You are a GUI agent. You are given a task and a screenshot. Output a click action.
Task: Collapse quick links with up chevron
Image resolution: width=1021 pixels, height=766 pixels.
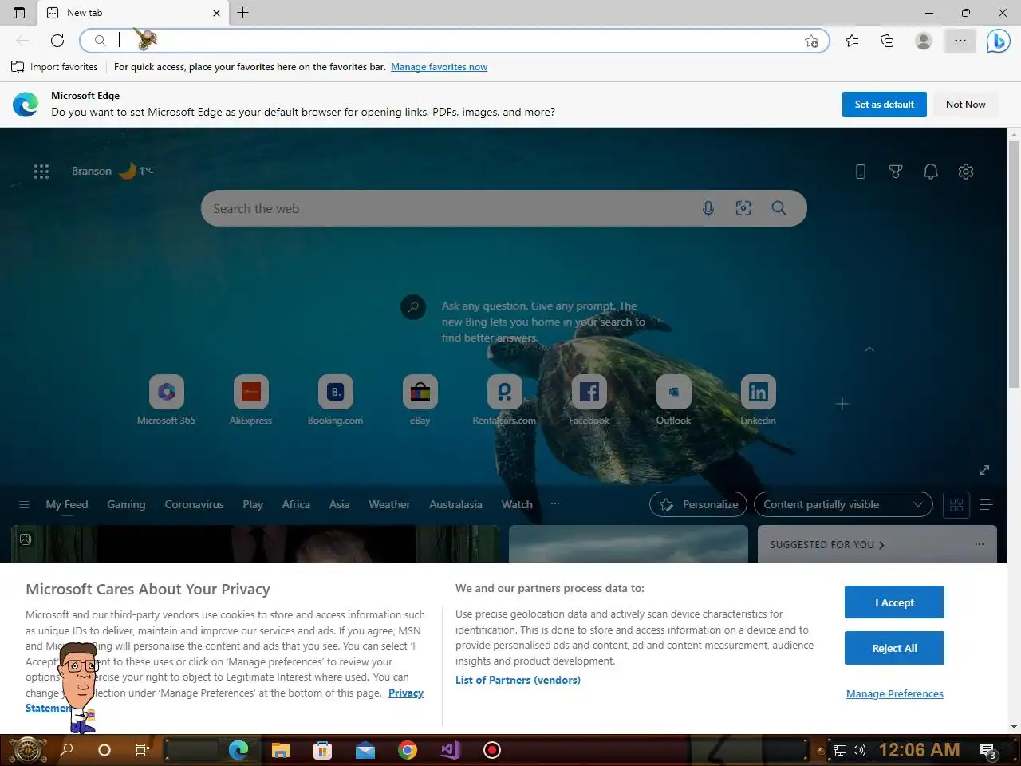[x=869, y=349]
